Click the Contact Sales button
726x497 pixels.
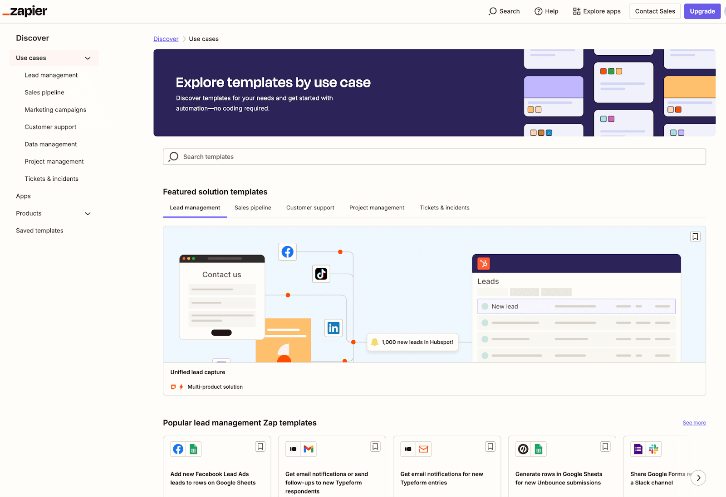point(655,11)
